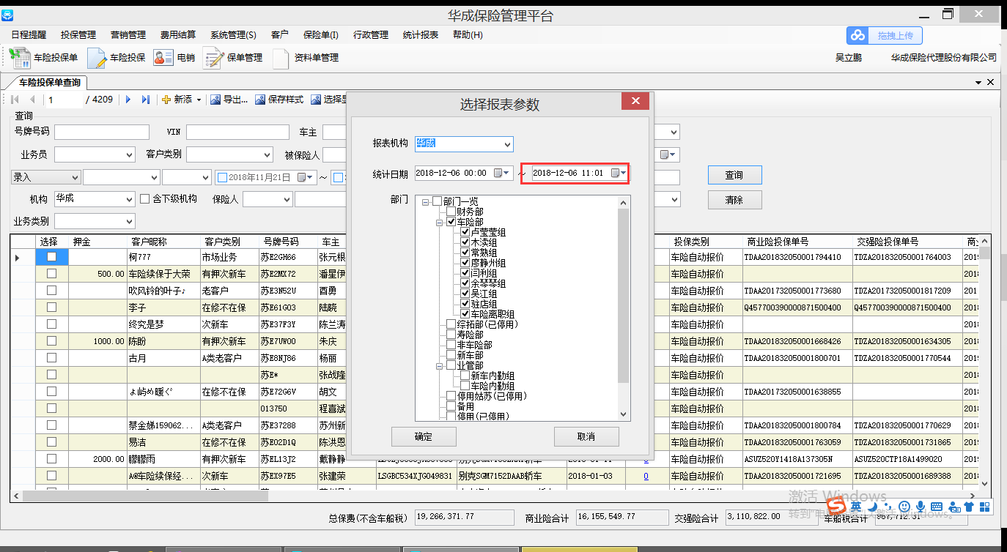This screenshot has height=552, width=1007.
Task: Open the 营销管理 menu
Action: coord(128,34)
